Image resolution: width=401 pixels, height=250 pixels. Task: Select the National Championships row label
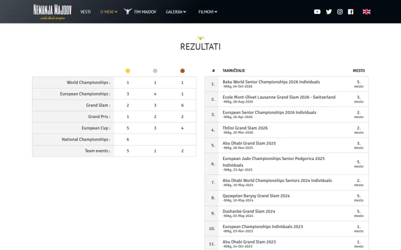click(86, 139)
